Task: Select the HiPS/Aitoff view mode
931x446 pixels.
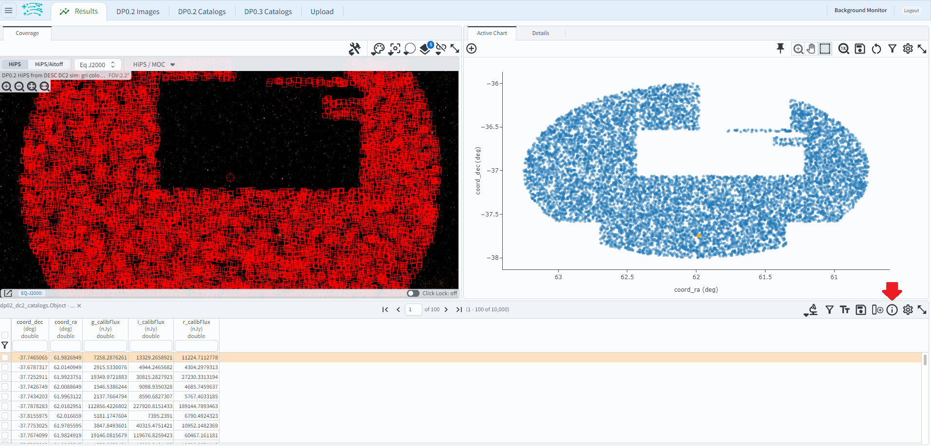Action: (48, 64)
